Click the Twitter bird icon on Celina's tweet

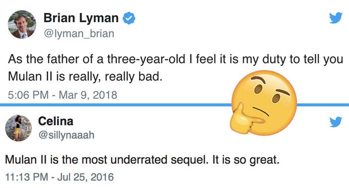pos(336,122)
